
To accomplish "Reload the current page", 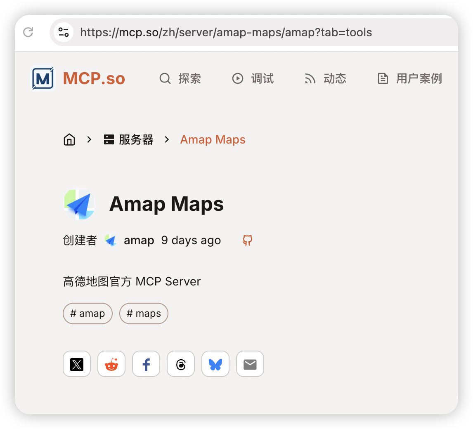I will click(x=28, y=33).
